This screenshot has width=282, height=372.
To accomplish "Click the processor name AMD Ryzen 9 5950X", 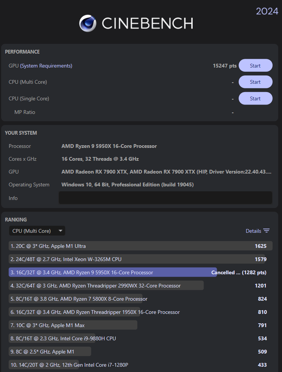I will (109, 146).
